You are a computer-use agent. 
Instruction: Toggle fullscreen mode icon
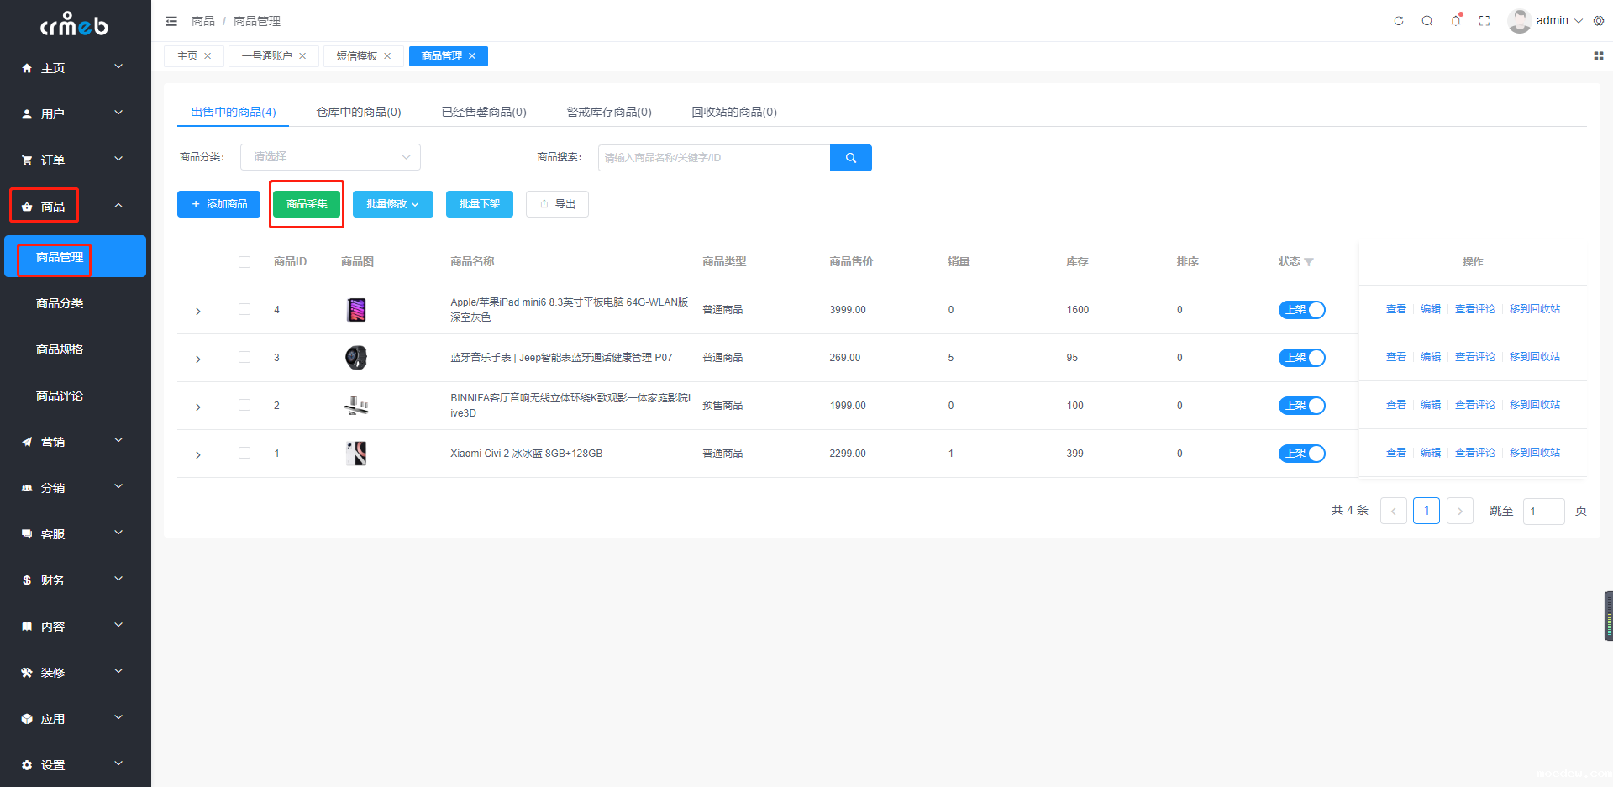point(1484,21)
